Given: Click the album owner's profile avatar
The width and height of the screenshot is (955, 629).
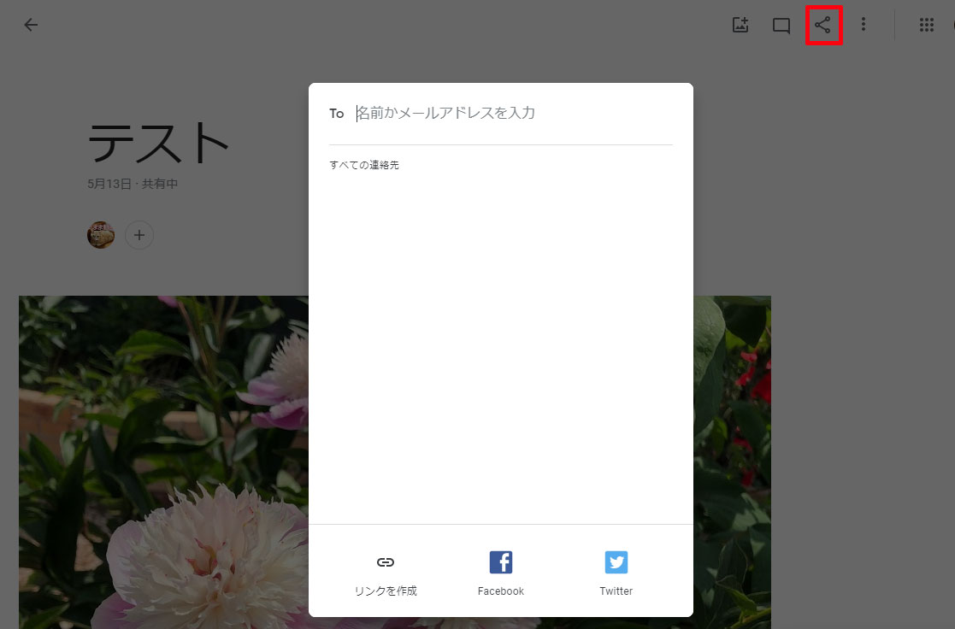Looking at the screenshot, I should pyautogui.click(x=101, y=235).
